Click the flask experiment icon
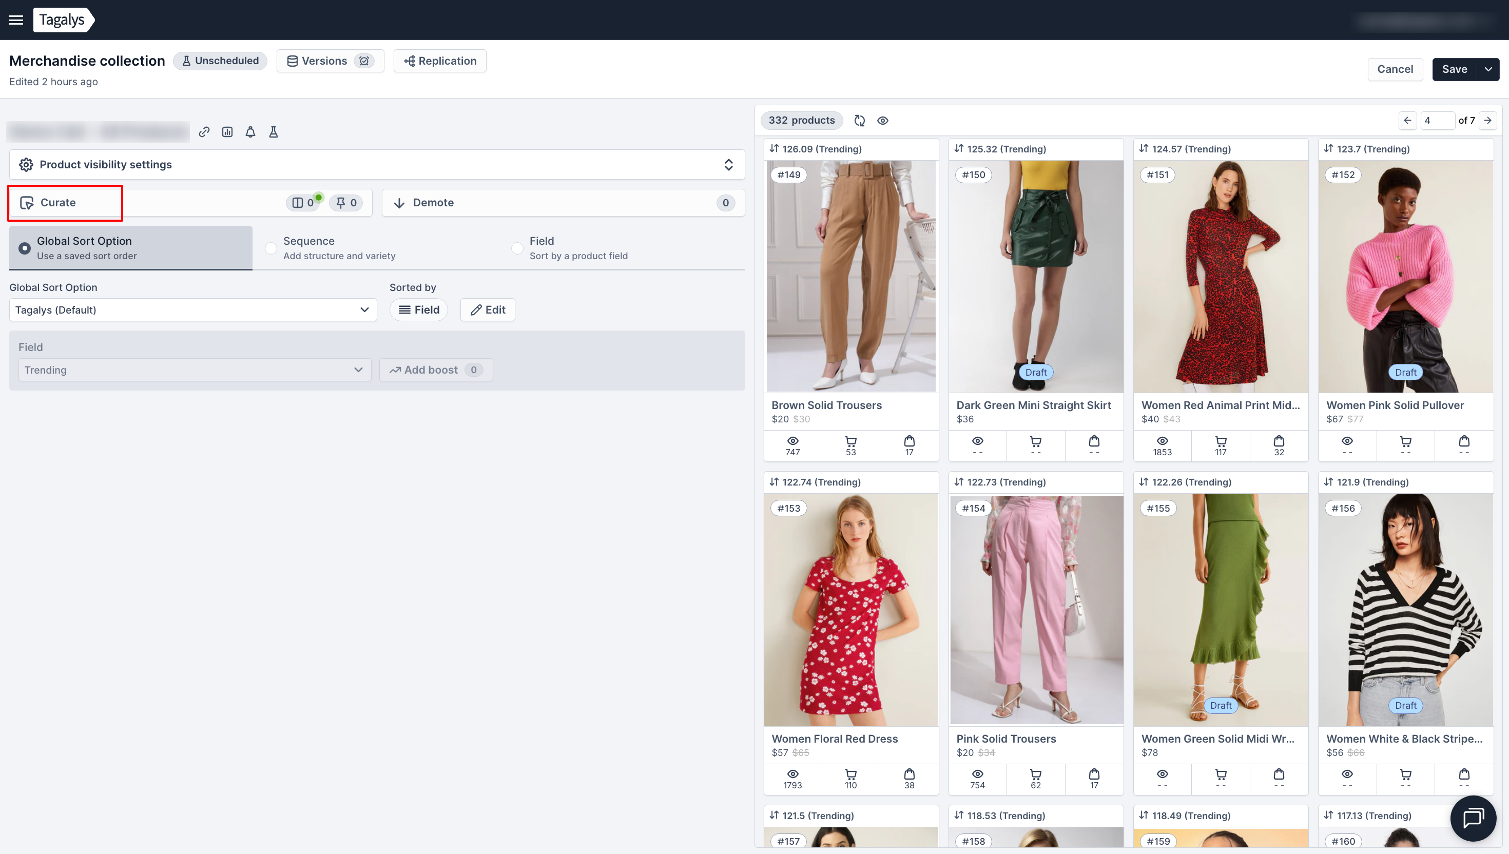The width and height of the screenshot is (1509, 854). pyautogui.click(x=273, y=132)
